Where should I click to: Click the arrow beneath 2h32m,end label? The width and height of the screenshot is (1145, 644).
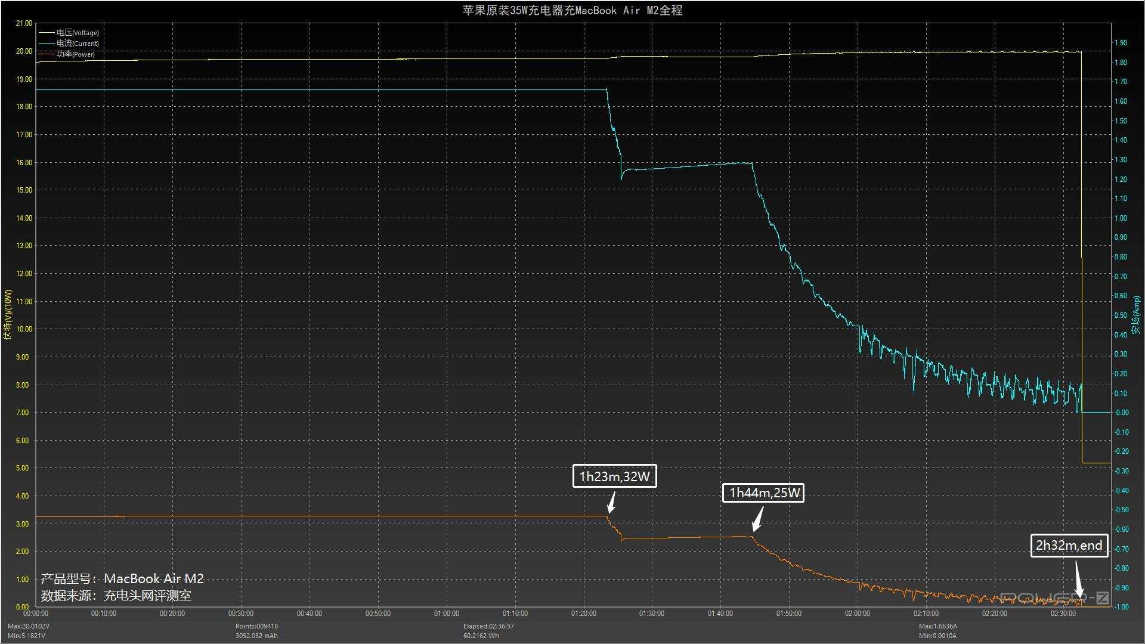click(x=1078, y=579)
